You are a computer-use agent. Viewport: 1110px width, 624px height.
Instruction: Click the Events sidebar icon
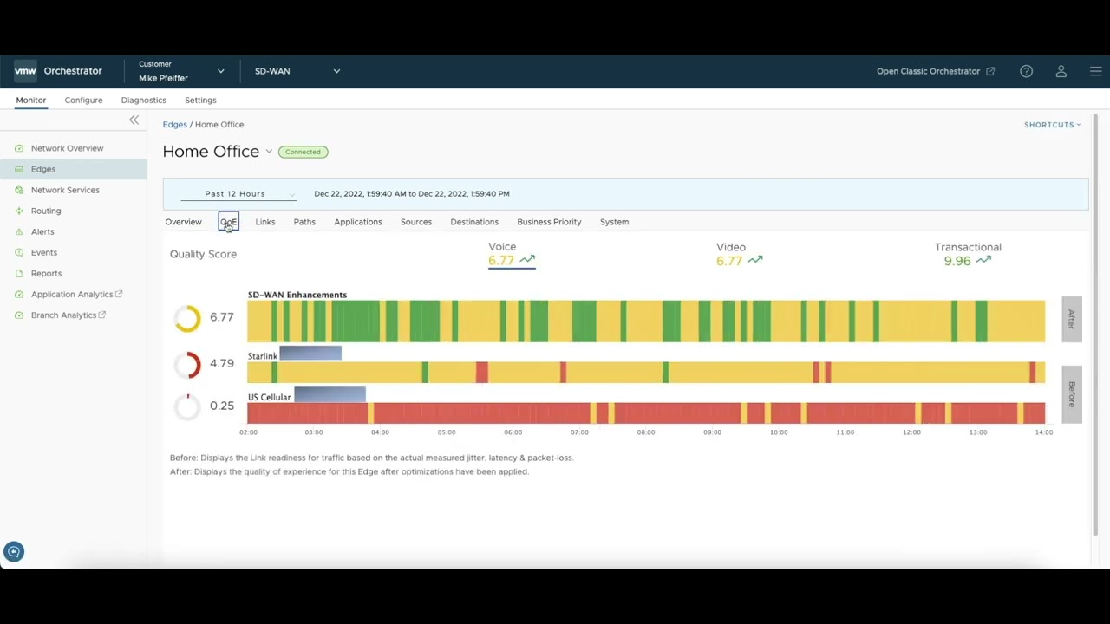19,252
